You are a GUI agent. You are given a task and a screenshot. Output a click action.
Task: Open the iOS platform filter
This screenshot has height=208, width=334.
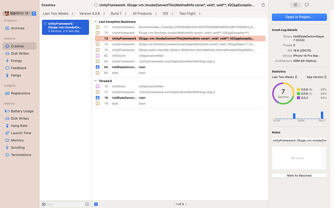click(168, 14)
